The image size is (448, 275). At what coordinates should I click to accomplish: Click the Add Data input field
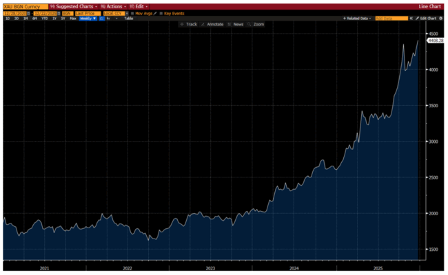click(391, 18)
